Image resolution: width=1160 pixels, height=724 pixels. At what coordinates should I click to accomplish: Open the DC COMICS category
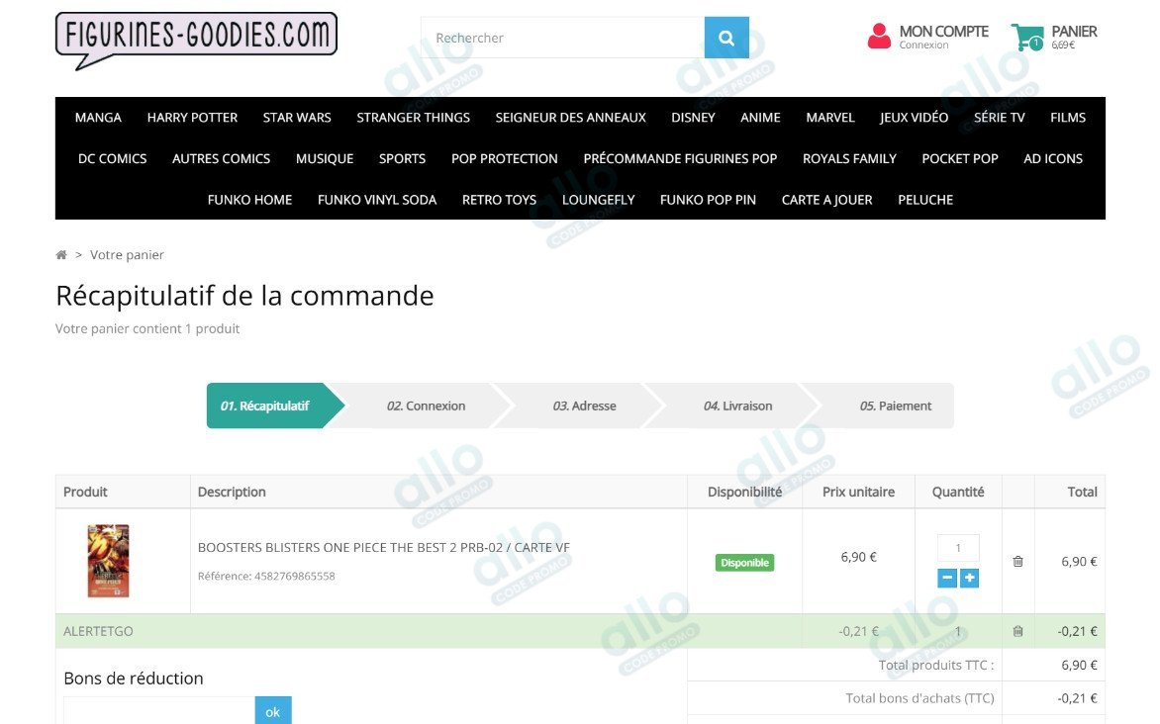click(x=113, y=159)
